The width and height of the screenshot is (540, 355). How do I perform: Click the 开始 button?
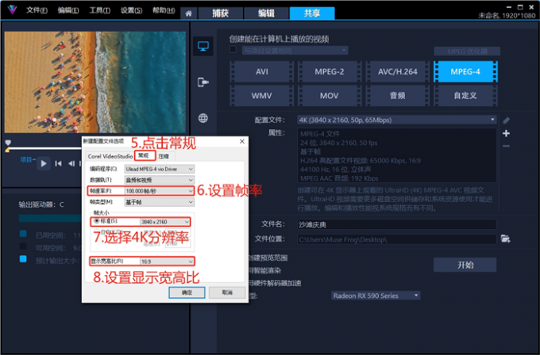point(465,265)
